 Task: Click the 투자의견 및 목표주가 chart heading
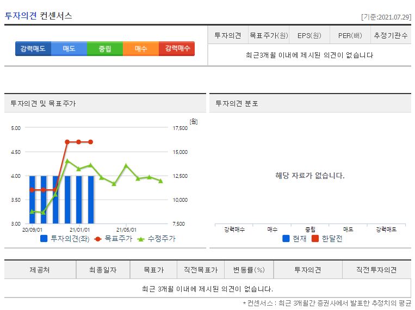[43, 103]
